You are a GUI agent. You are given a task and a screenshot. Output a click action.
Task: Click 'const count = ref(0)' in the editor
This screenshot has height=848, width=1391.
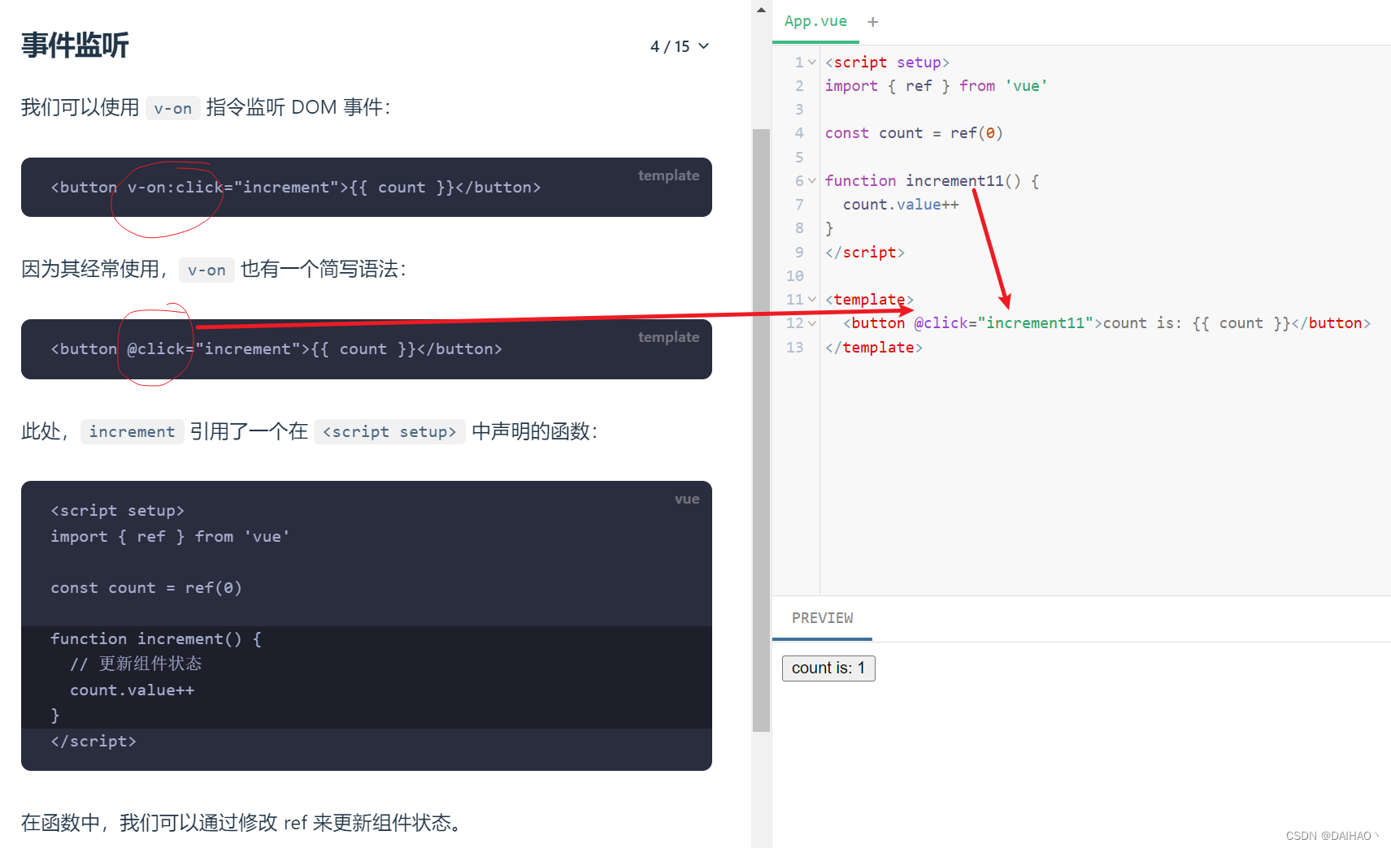[x=914, y=133]
